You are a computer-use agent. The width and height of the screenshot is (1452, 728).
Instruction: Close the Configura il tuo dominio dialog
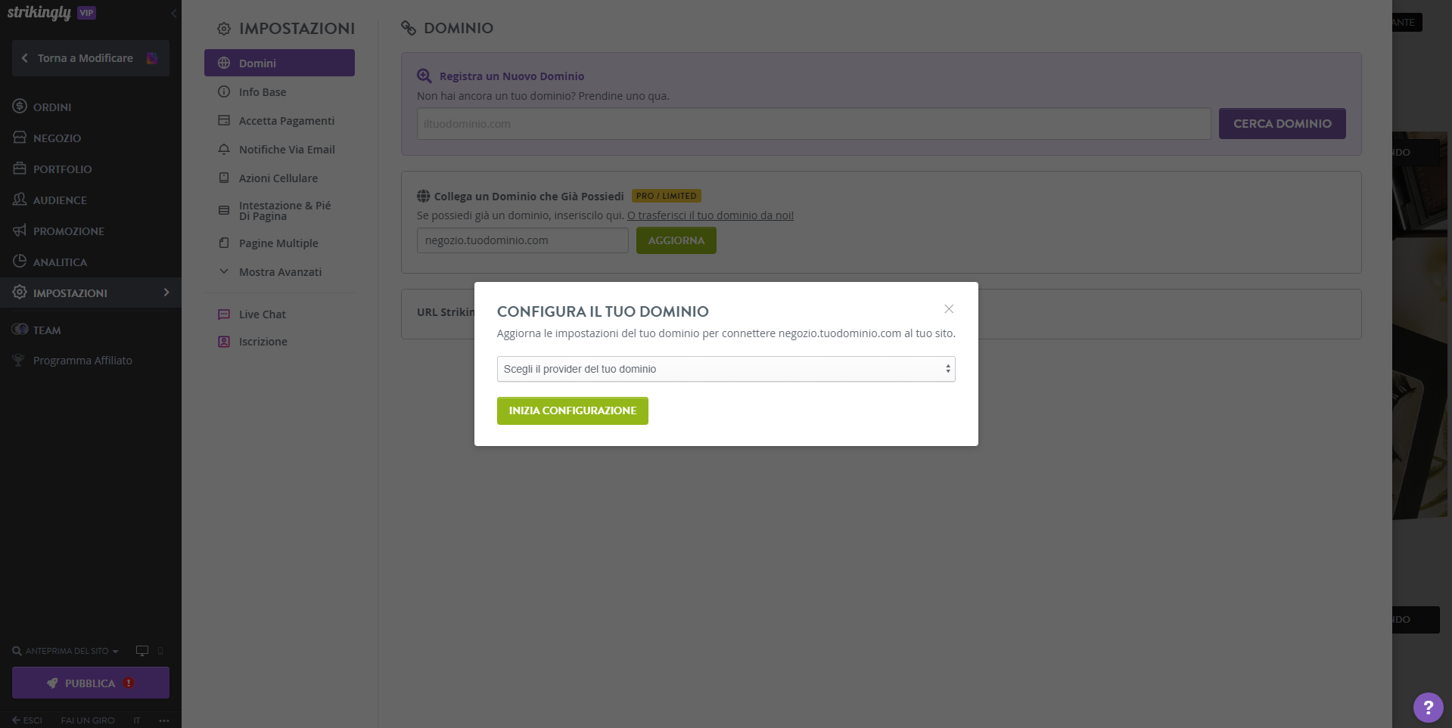pos(949,308)
